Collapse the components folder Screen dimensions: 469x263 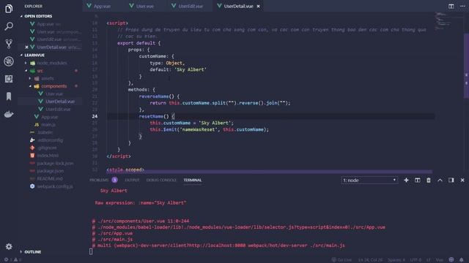pos(53,86)
